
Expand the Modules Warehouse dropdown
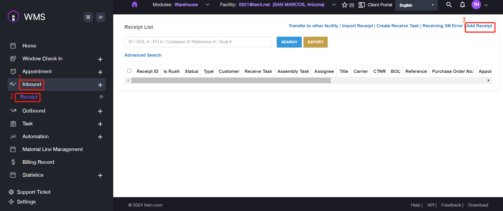click(x=207, y=5)
